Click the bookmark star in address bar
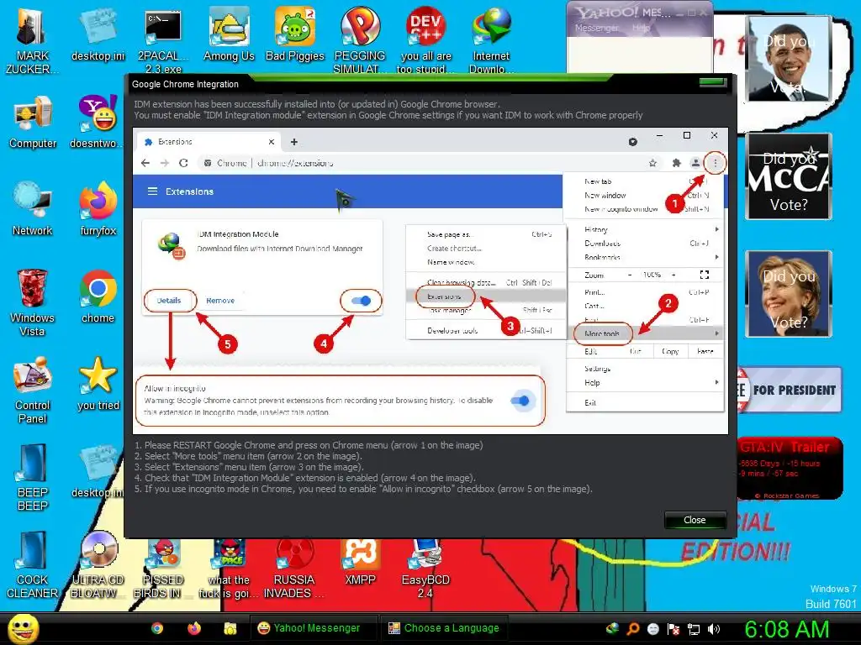Screen dimensions: 861x645 click(652, 163)
